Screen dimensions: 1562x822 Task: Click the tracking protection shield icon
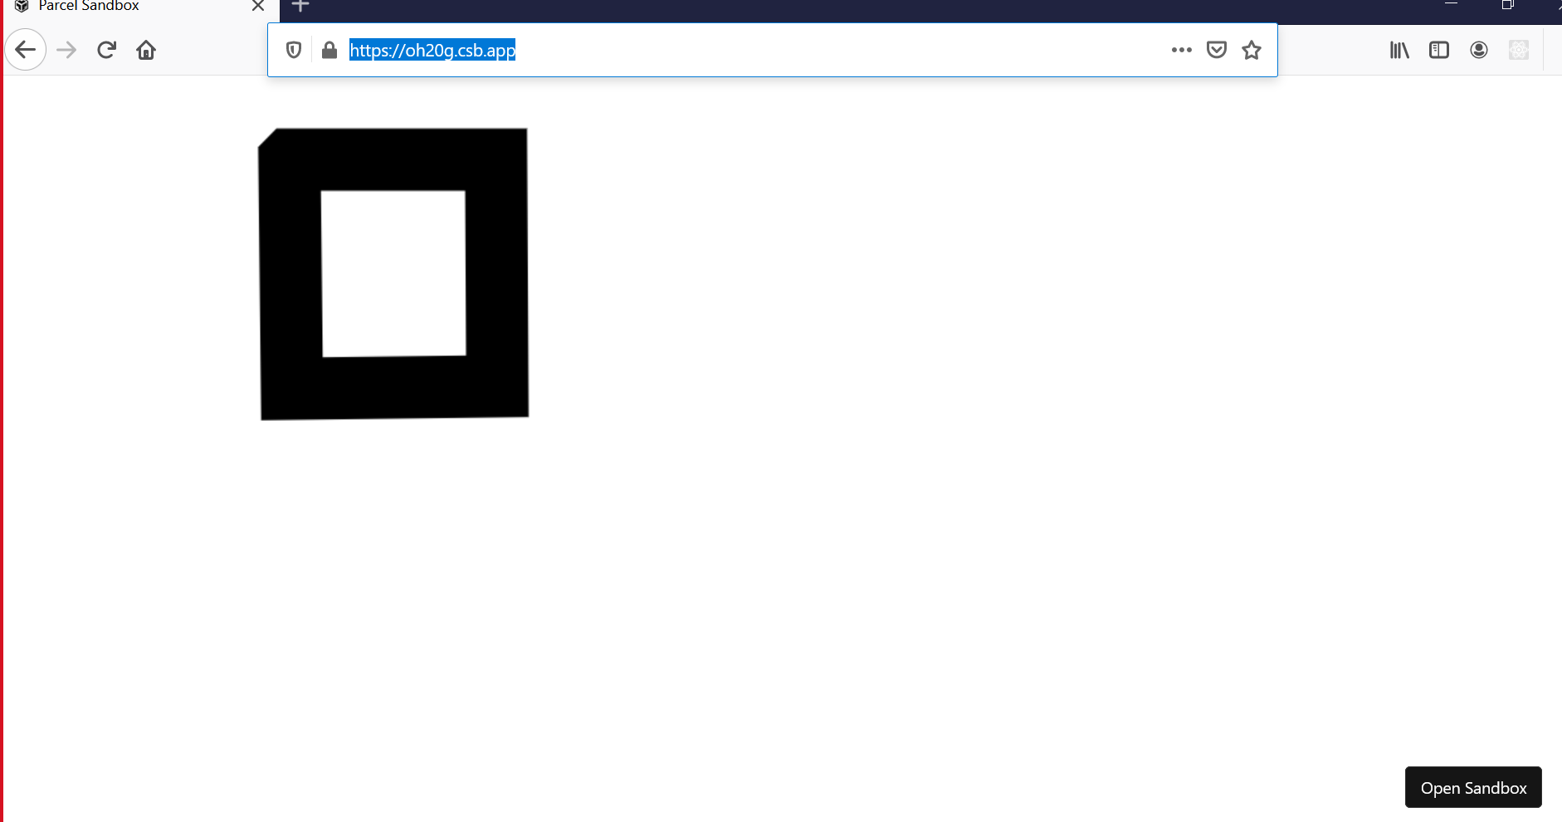(292, 50)
